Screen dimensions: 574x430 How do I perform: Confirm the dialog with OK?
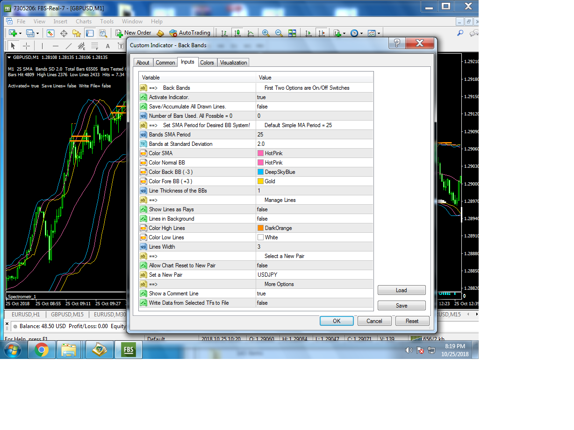tap(337, 321)
